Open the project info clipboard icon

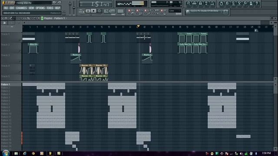pos(251,3)
